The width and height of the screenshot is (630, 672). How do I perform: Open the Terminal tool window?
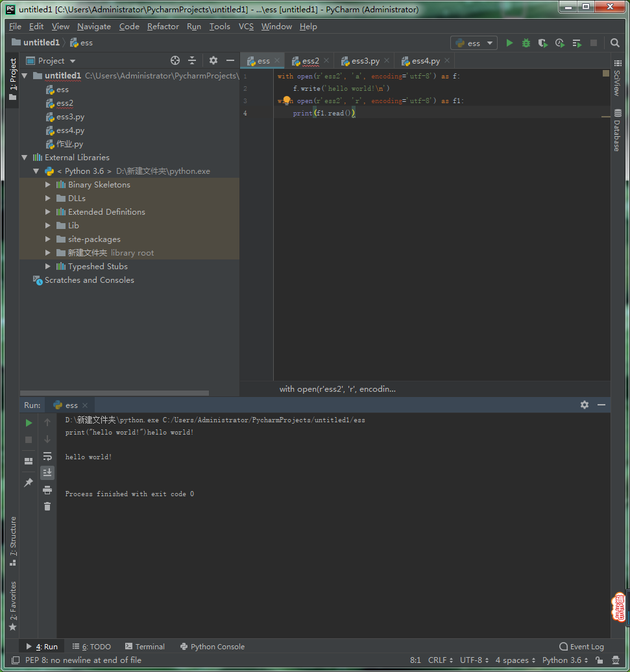pos(145,647)
